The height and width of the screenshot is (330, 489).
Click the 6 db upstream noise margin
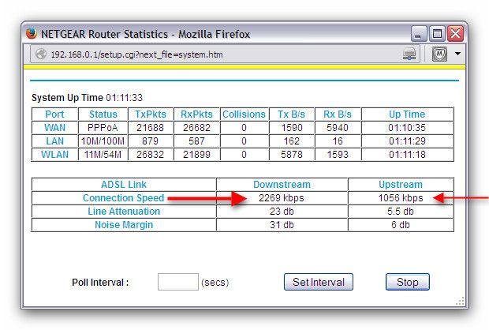[x=401, y=225]
